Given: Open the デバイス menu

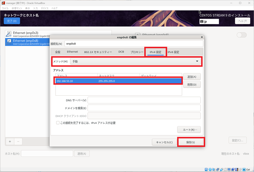Looking at the screenshot, I should 45,8.
